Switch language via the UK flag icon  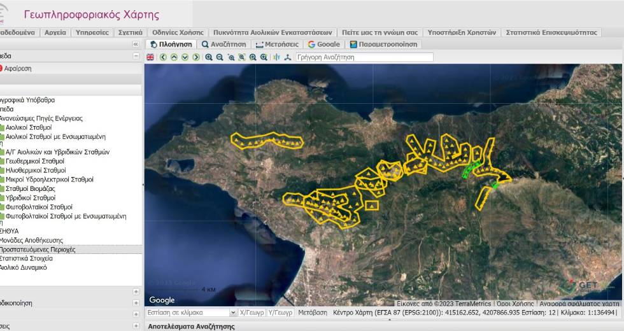pyautogui.click(x=150, y=57)
